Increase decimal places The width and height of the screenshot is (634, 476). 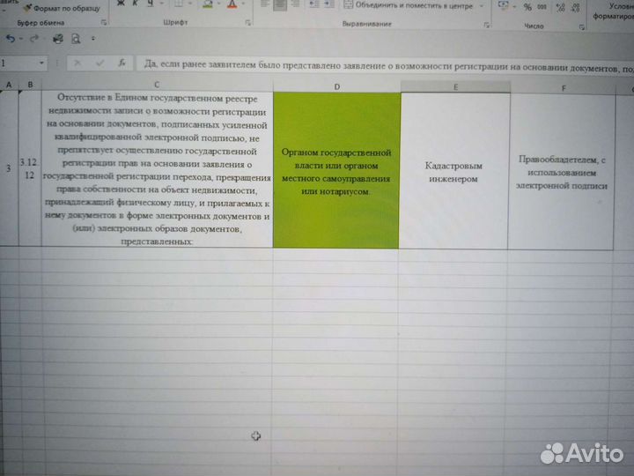coord(560,8)
